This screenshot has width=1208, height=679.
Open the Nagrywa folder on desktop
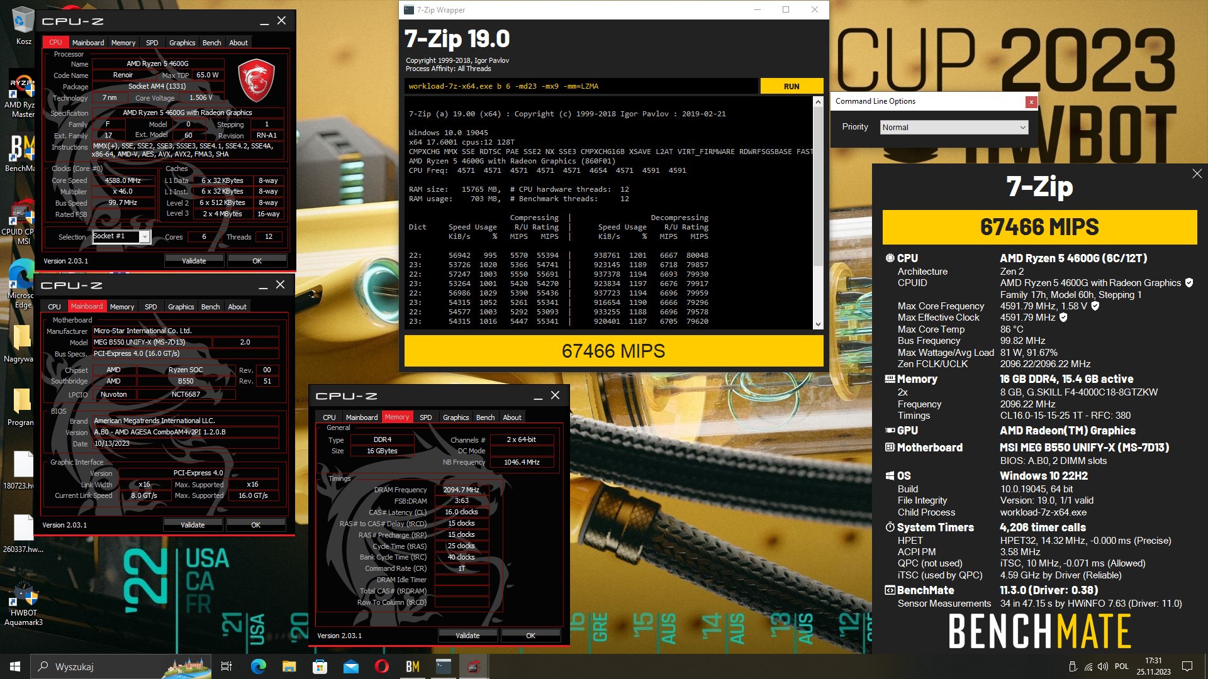tap(21, 345)
